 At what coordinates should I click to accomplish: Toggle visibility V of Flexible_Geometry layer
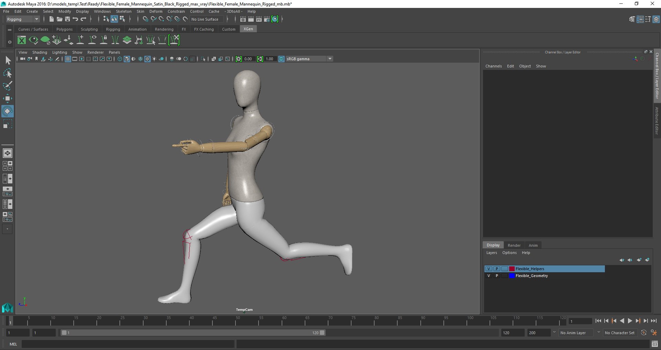(x=489, y=276)
